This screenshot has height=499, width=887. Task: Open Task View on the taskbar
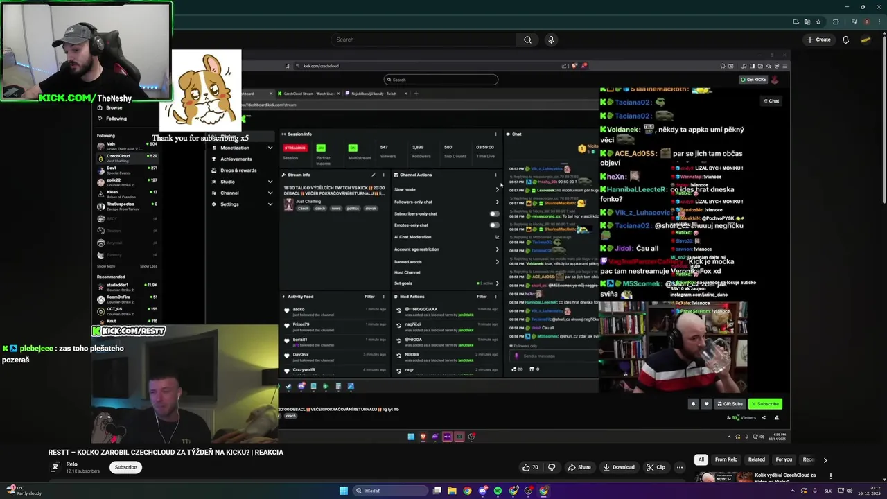point(437,491)
